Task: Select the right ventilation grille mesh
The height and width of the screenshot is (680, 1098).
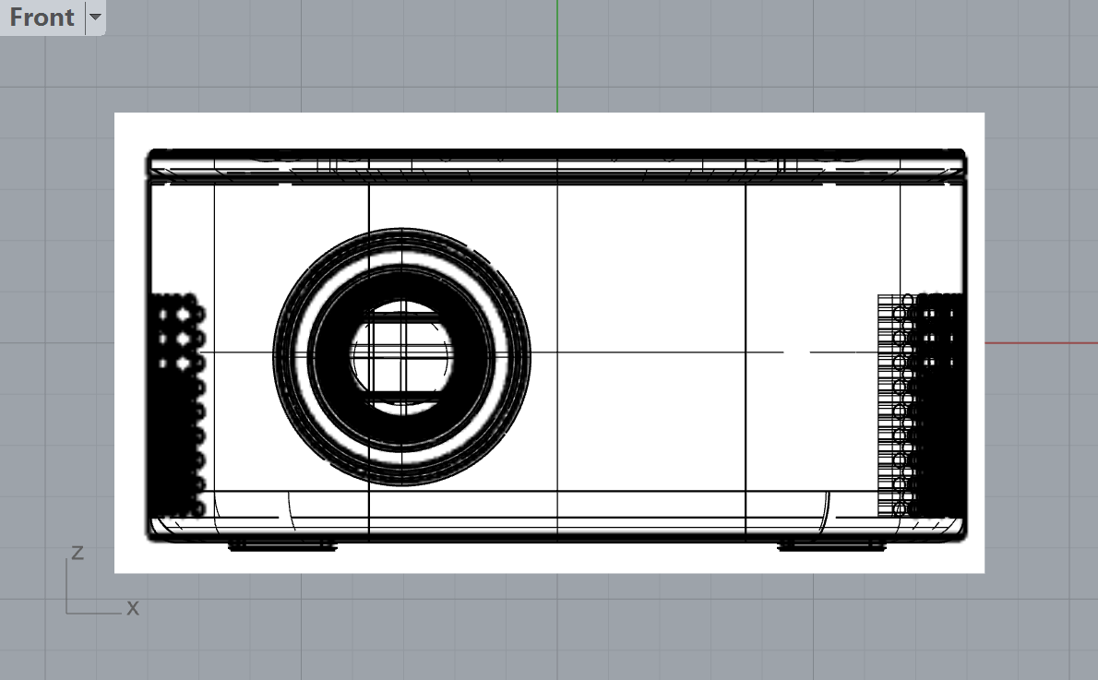Action: tap(921, 406)
